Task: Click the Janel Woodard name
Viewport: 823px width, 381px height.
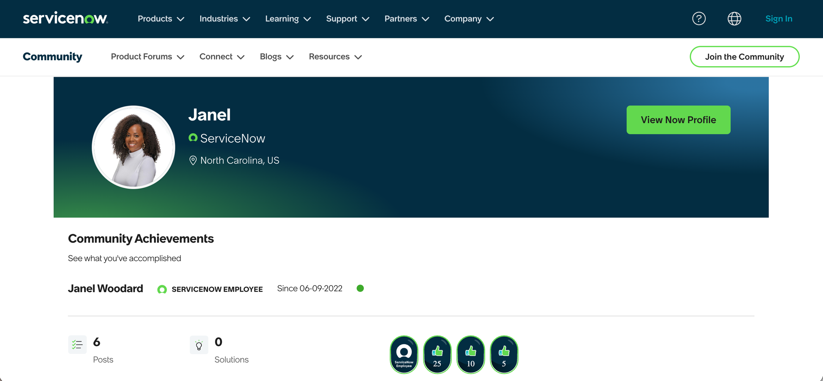Action: [105, 288]
